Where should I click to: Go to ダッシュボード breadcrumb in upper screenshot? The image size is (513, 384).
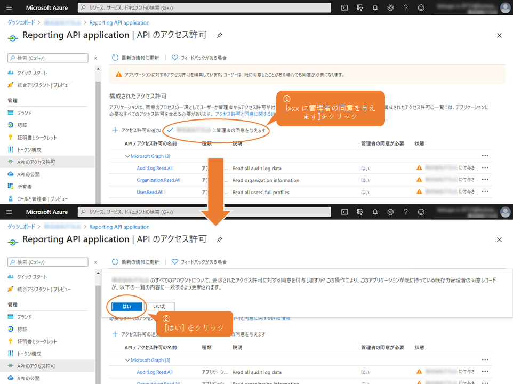pos(21,22)
